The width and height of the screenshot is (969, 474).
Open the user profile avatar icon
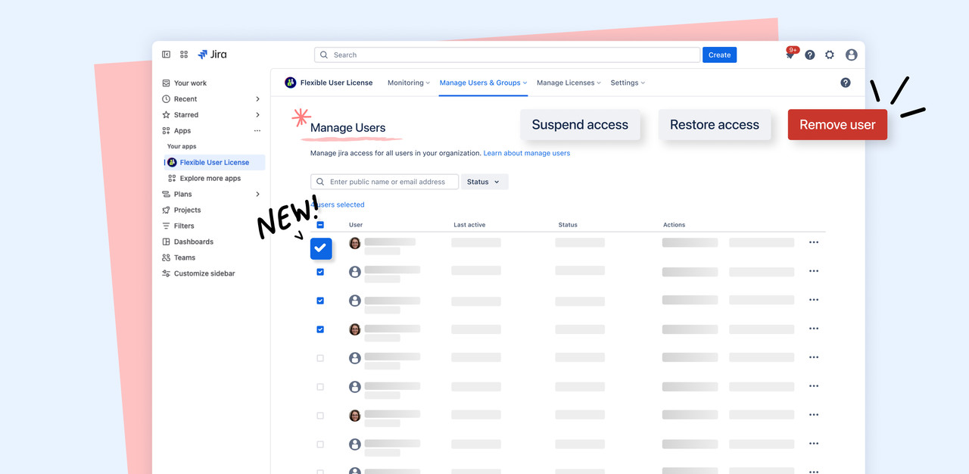click(x=852, y=55)
